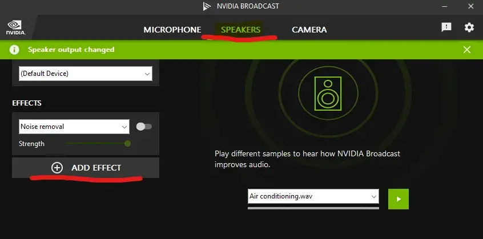Toggle the Noise removal effect switch
This screenshot has width=483, height=239.
[x=144, y=126]
